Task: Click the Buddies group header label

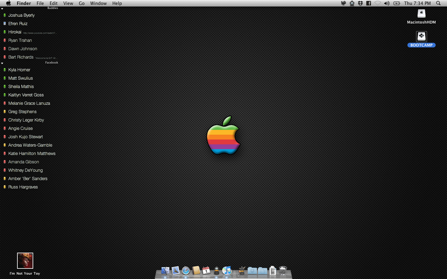Action: (x=53, y=8)
